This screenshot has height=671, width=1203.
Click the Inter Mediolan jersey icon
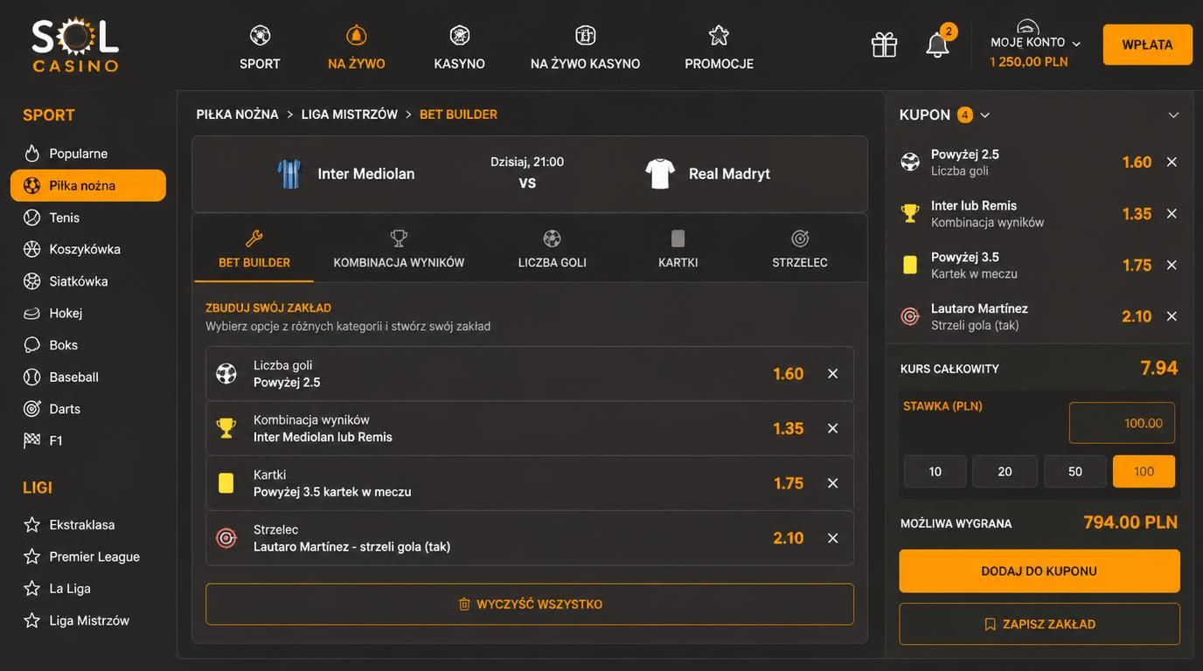coord(289,174)
